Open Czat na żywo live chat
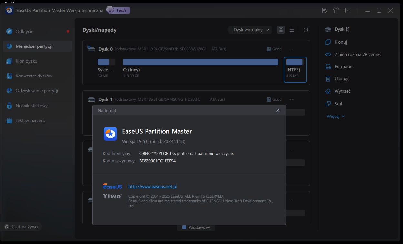 [x=21, y=227]
